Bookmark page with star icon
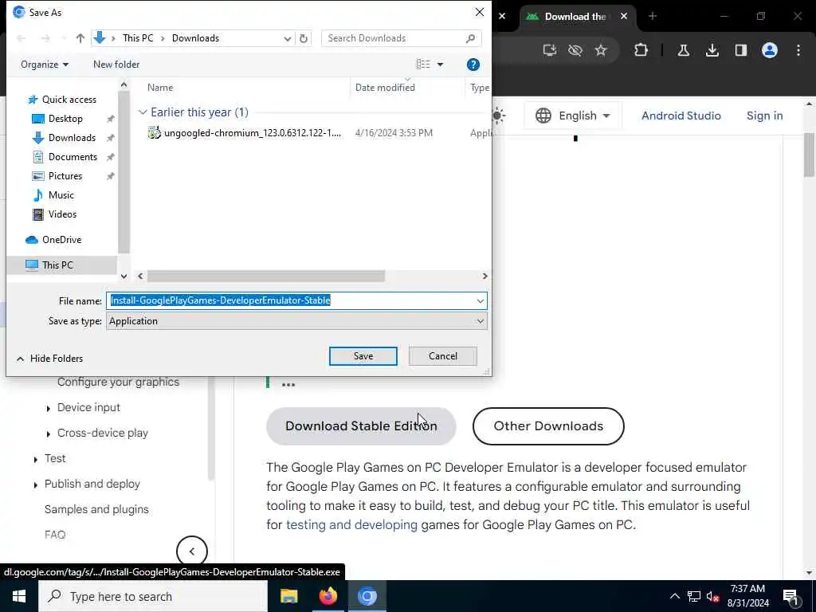This screenshot has height=612, width=816. tap(601, 50)
